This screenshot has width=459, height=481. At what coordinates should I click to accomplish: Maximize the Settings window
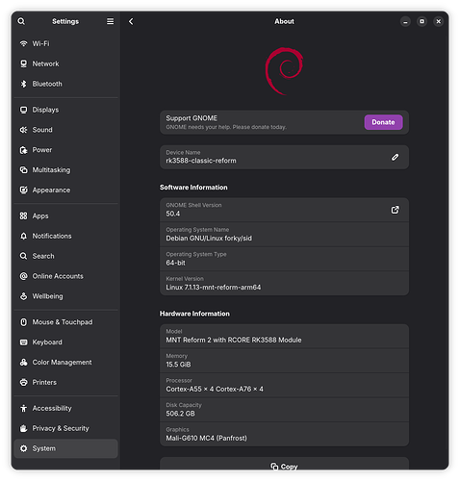pyautogui.click(x=421, y=21)
